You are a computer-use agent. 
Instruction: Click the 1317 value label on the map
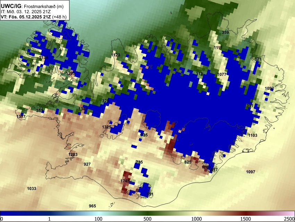[21, 117]
